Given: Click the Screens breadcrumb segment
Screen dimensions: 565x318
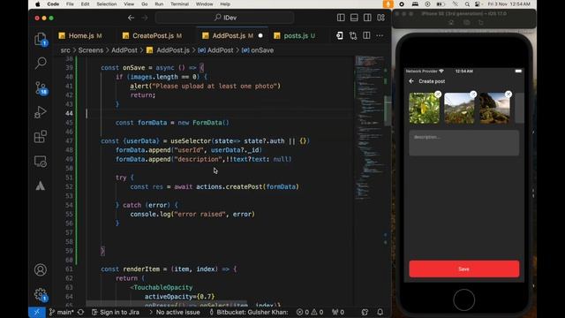Looking at the screenshot, I should point(90,50).
